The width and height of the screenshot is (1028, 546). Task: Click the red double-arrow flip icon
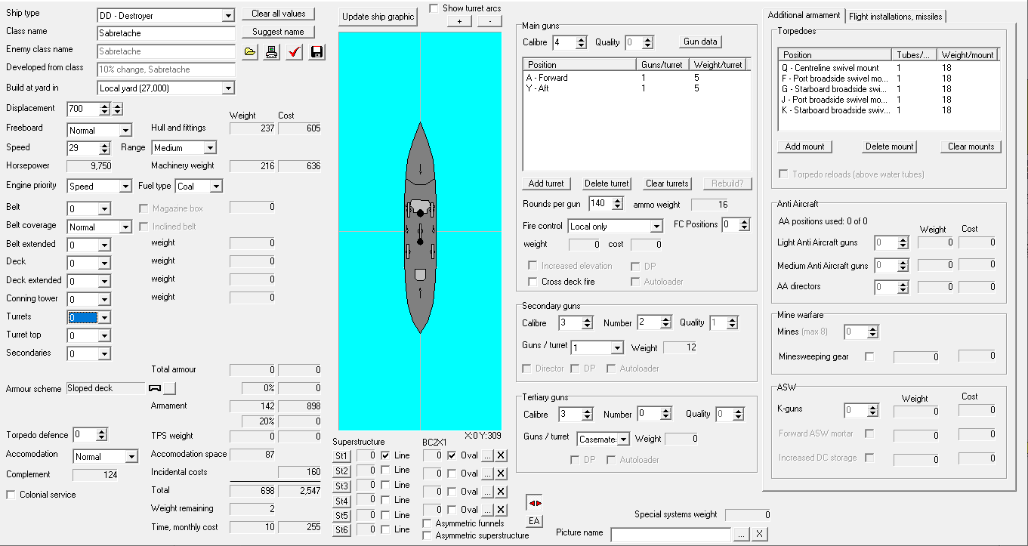[x=534, y=503]
